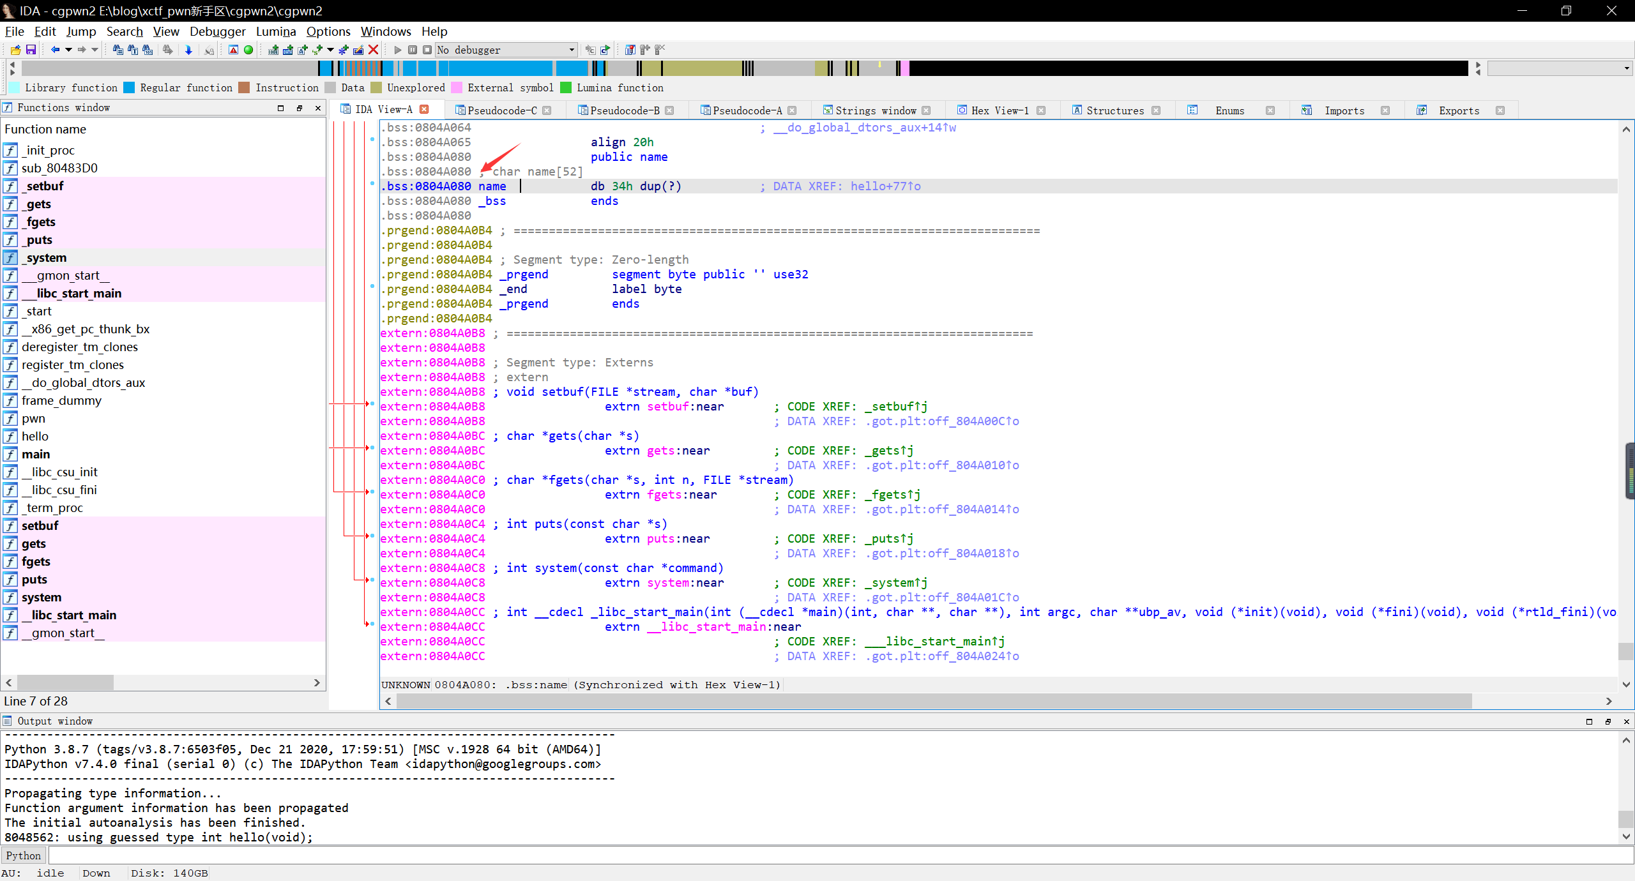This screenshot has height=881, width=1635.
Task: Click disassembly view vertical scrollbar up arrow
Action: point(1626,129)
